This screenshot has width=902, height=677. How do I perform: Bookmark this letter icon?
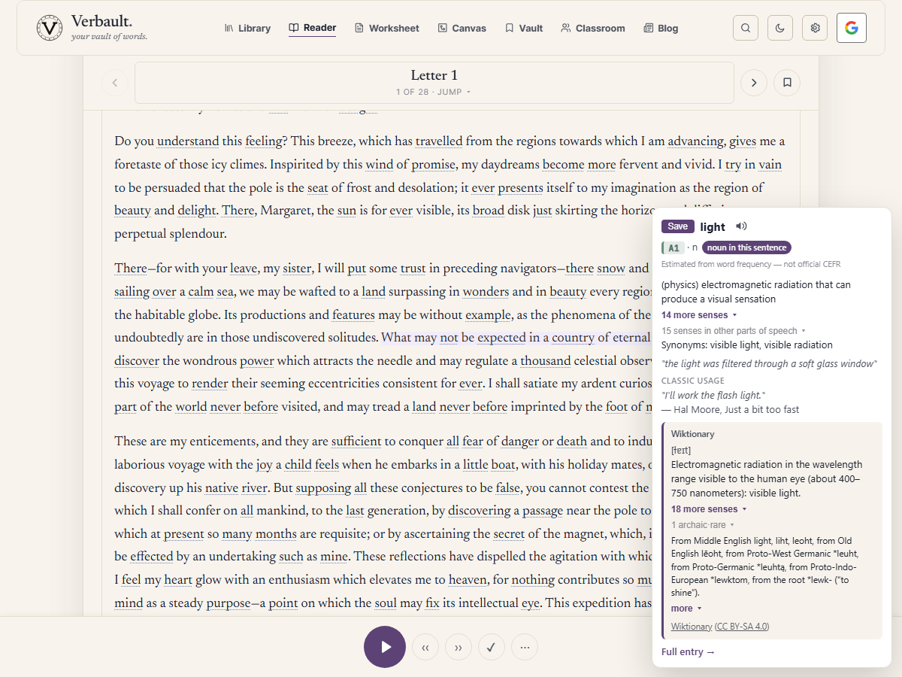787,83
